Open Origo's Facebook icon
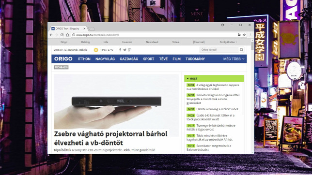 120,50
